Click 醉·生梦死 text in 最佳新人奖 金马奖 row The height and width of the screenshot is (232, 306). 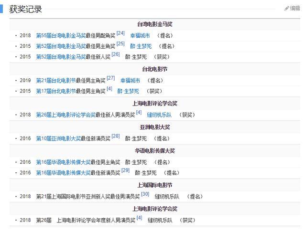point(136,57)
